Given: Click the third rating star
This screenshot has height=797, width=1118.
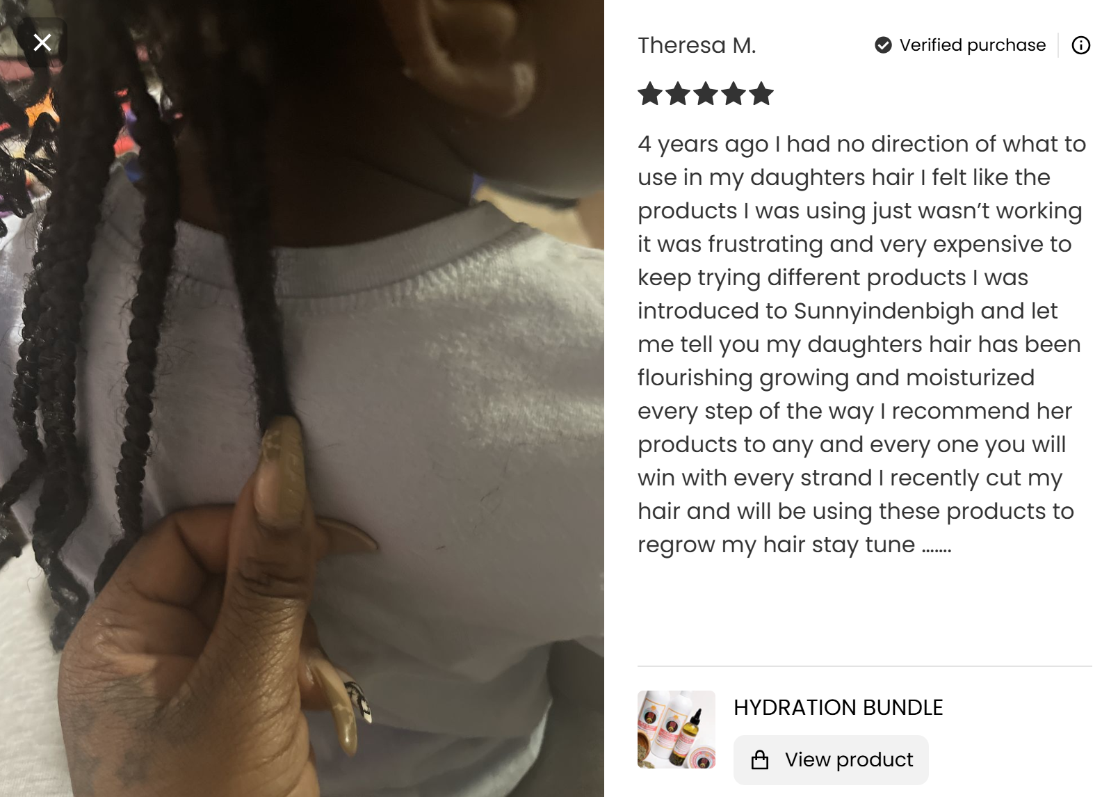Looking at the screenshot, I should (x=706, y=94).
